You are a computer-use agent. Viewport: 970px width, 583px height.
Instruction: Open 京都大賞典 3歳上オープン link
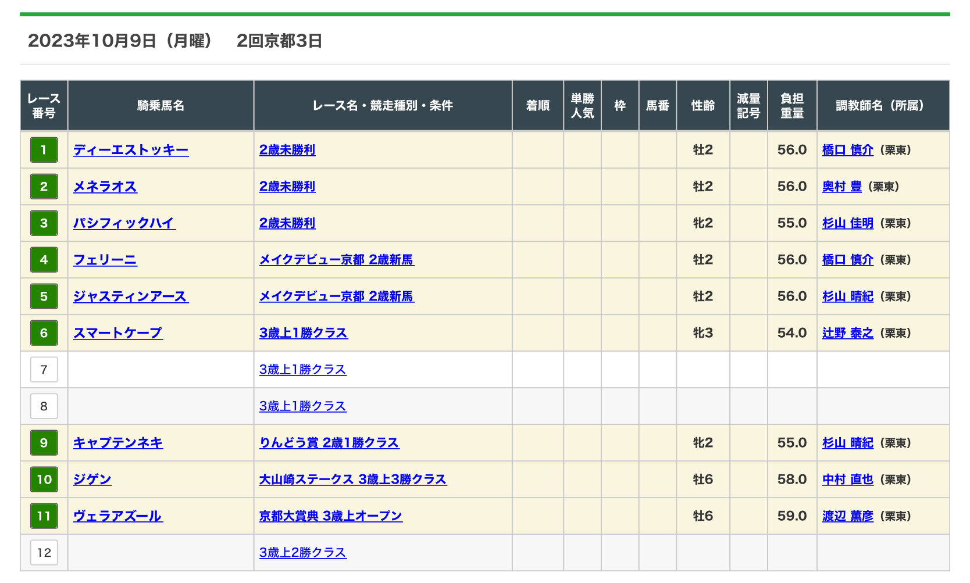331,516
